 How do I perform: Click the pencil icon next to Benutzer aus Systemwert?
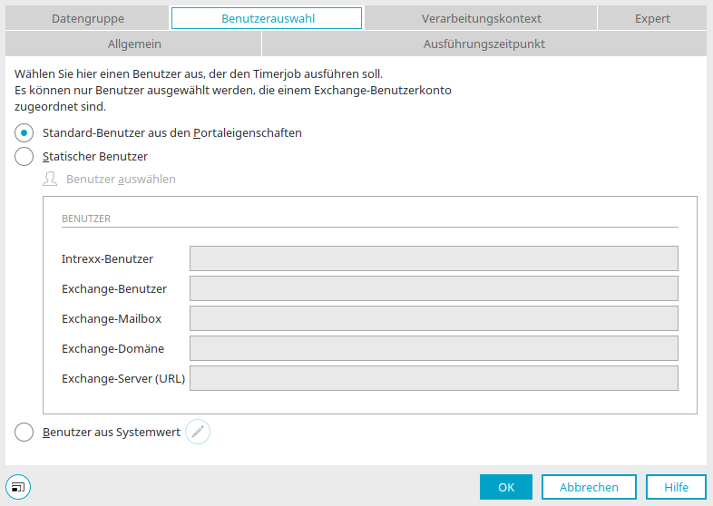[x=198, y=432]
